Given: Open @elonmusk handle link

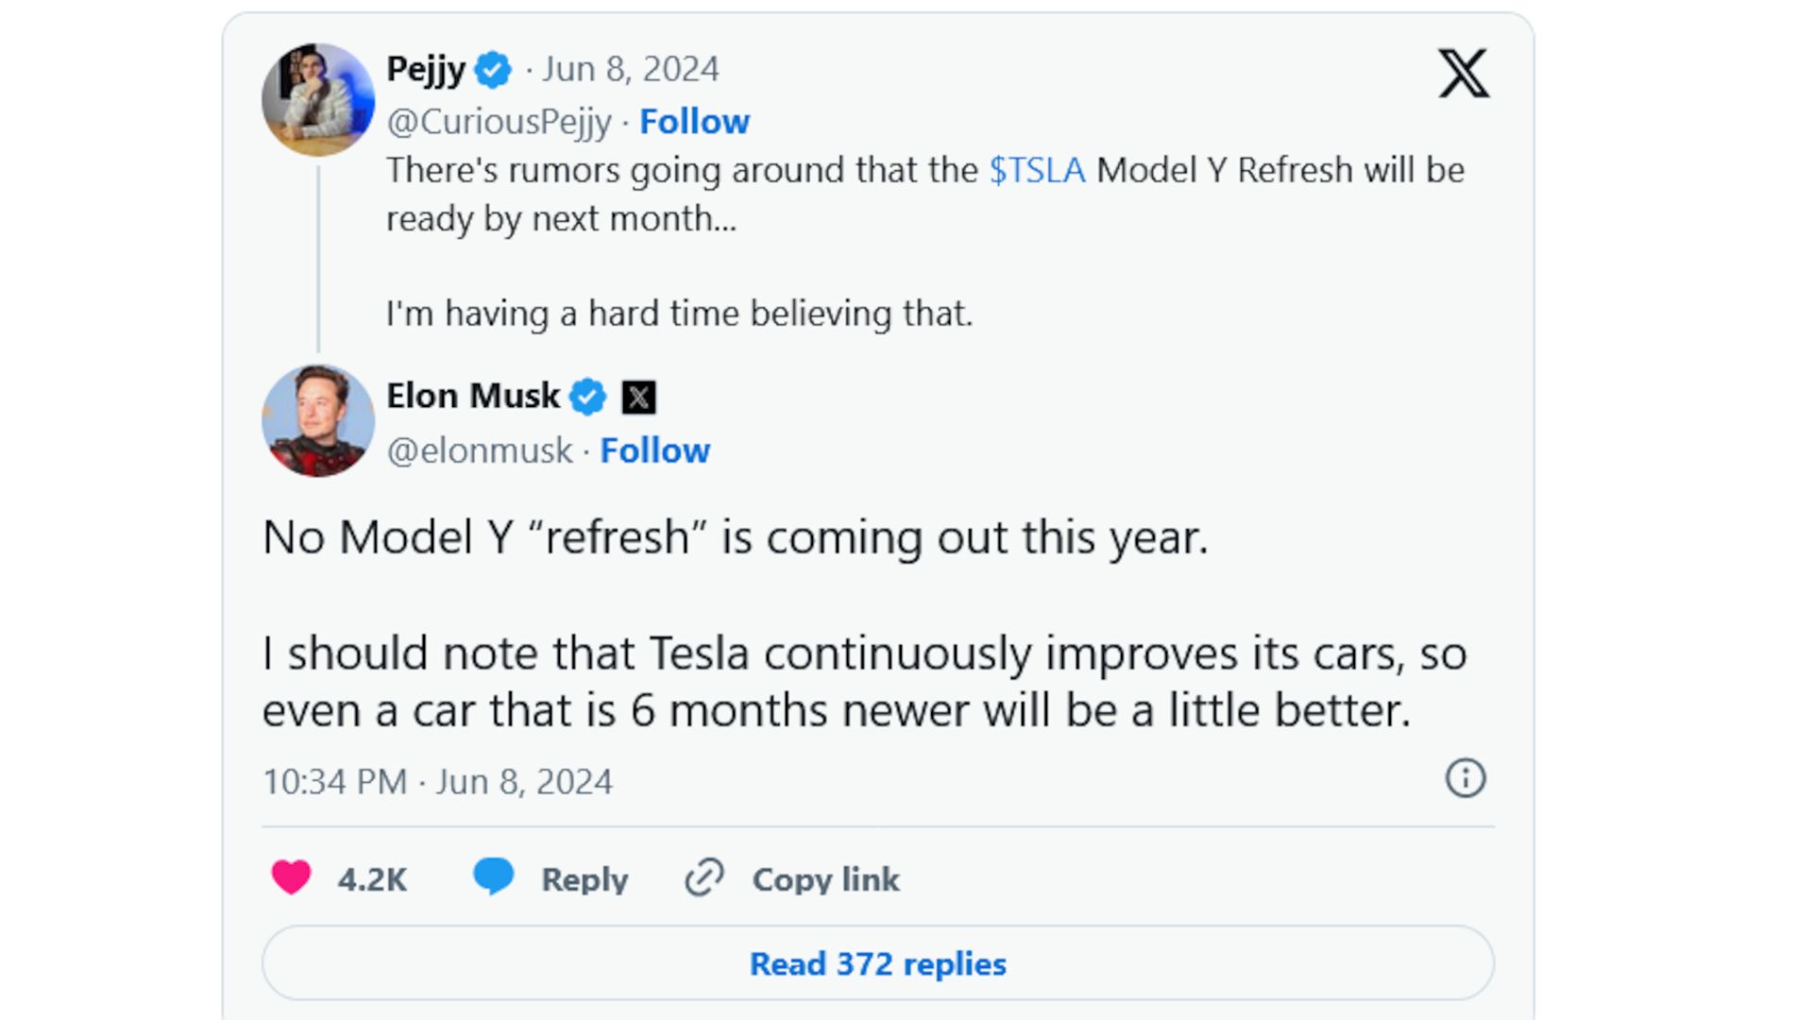Looking at the screenshot, I should (x=479, y=450).
